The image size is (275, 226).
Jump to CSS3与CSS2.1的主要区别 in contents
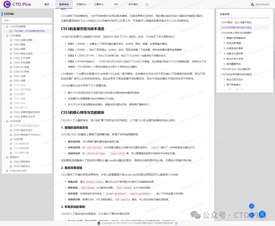(x=236, y=69)
